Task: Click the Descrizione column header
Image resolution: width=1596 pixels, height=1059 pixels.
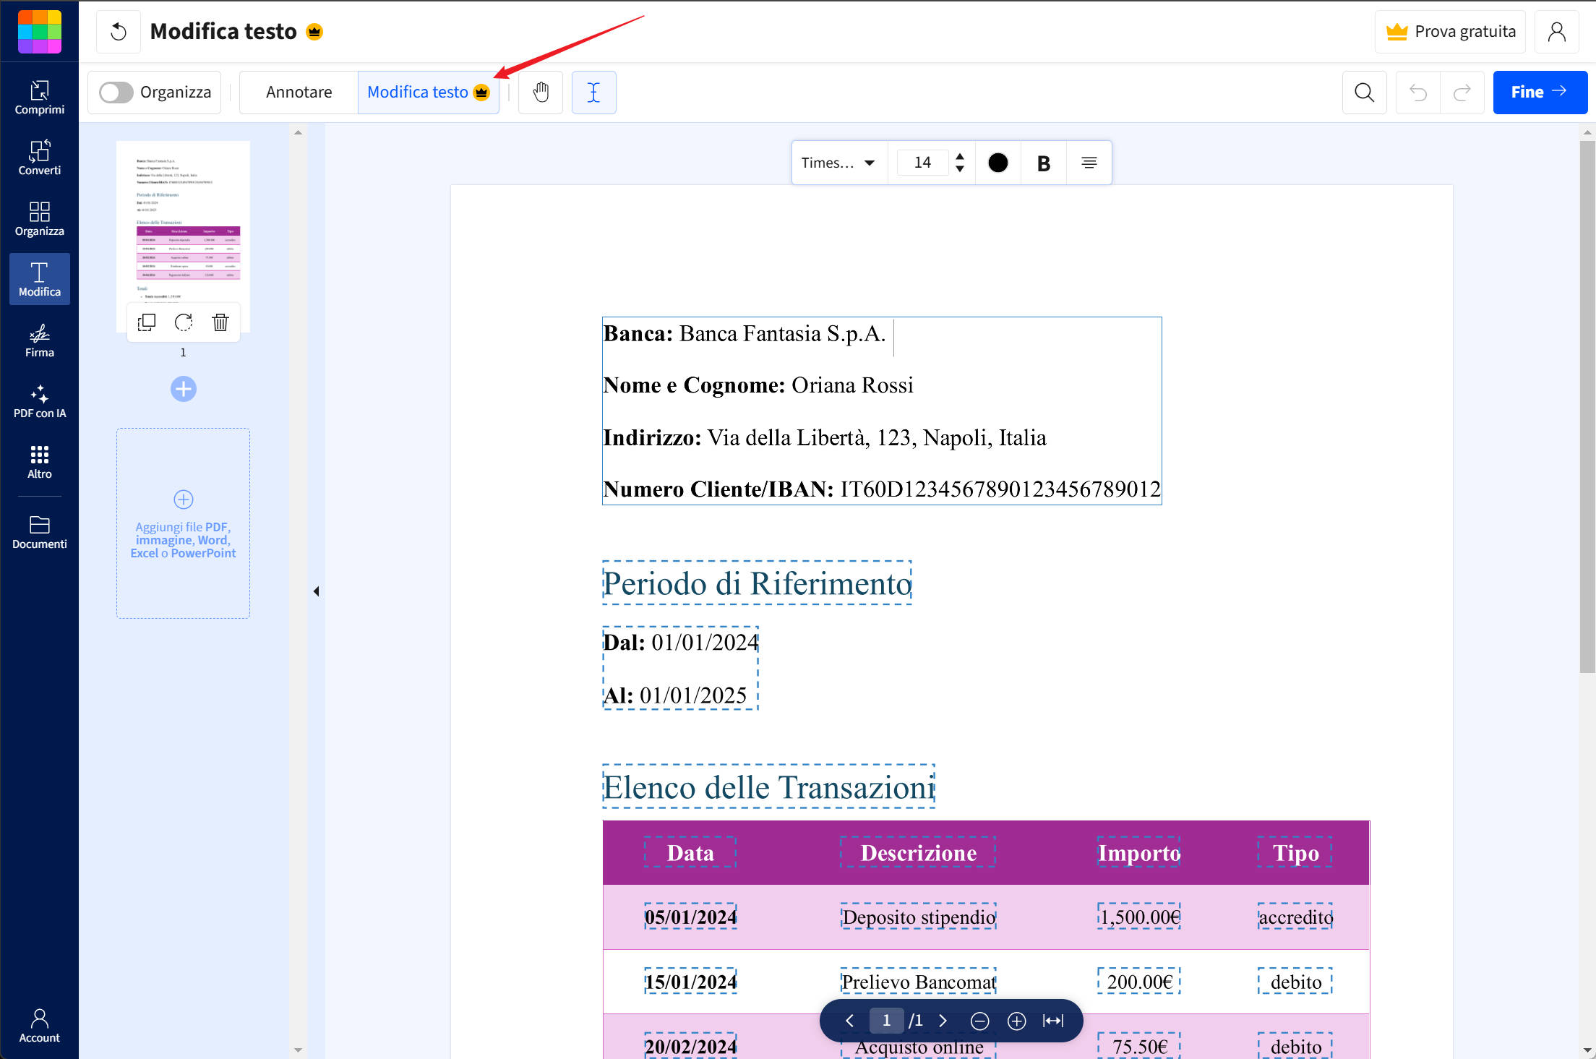Action: 918,853
